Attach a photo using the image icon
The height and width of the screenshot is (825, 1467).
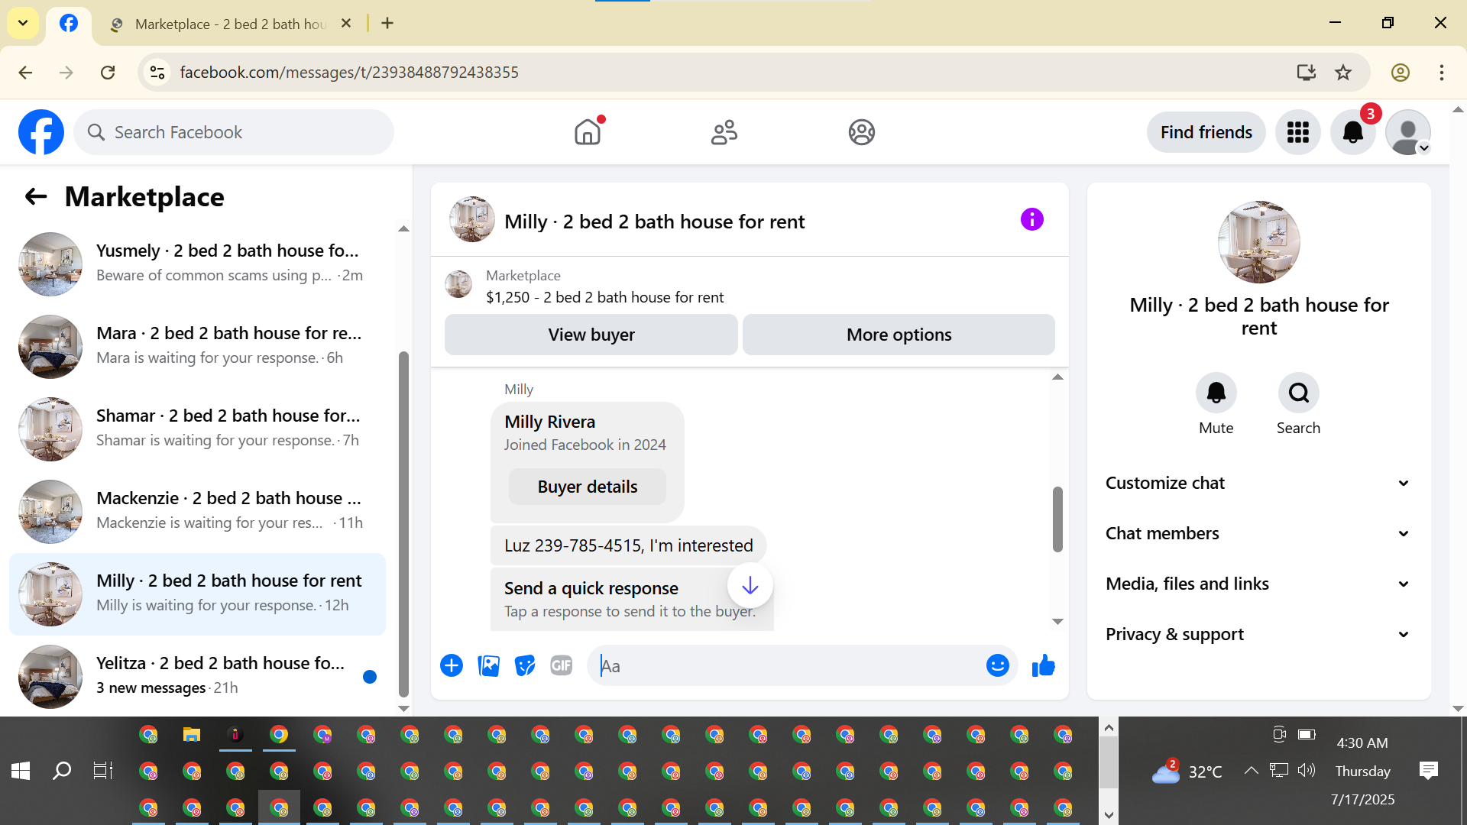click(488, 666)
